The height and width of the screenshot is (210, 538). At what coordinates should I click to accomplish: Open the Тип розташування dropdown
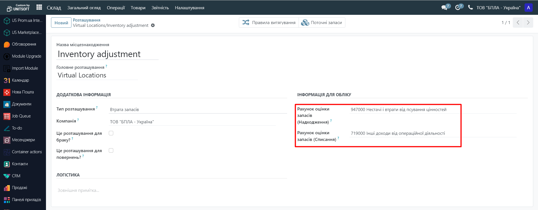coord(197,110)
